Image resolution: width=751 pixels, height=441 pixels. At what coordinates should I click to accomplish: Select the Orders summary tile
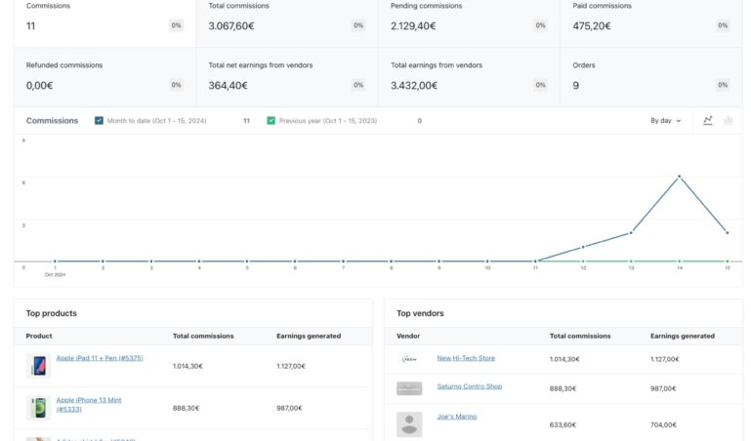(650, 77)
